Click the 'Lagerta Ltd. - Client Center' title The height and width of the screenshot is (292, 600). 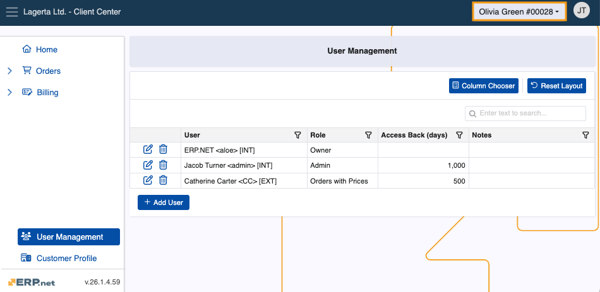72,12
